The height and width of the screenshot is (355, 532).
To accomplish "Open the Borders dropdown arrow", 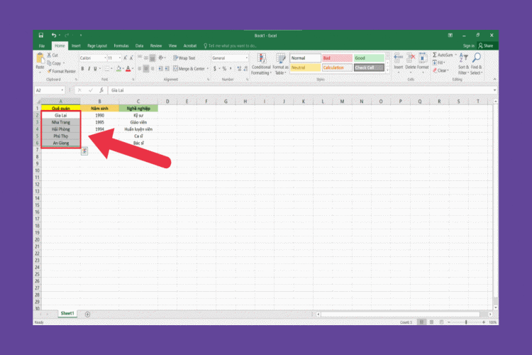I will (x=111, y=69).
